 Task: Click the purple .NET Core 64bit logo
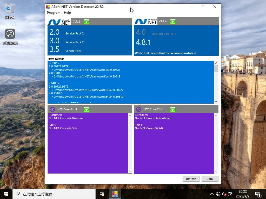click(52, 109)
